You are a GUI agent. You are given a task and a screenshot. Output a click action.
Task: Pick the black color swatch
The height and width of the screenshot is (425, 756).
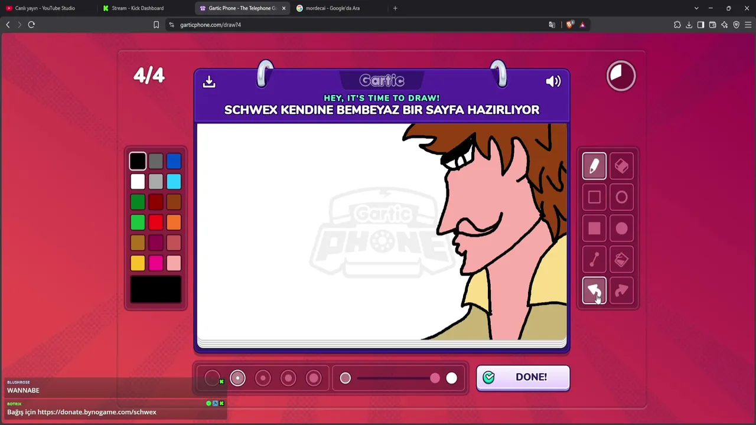coord(138,161)
